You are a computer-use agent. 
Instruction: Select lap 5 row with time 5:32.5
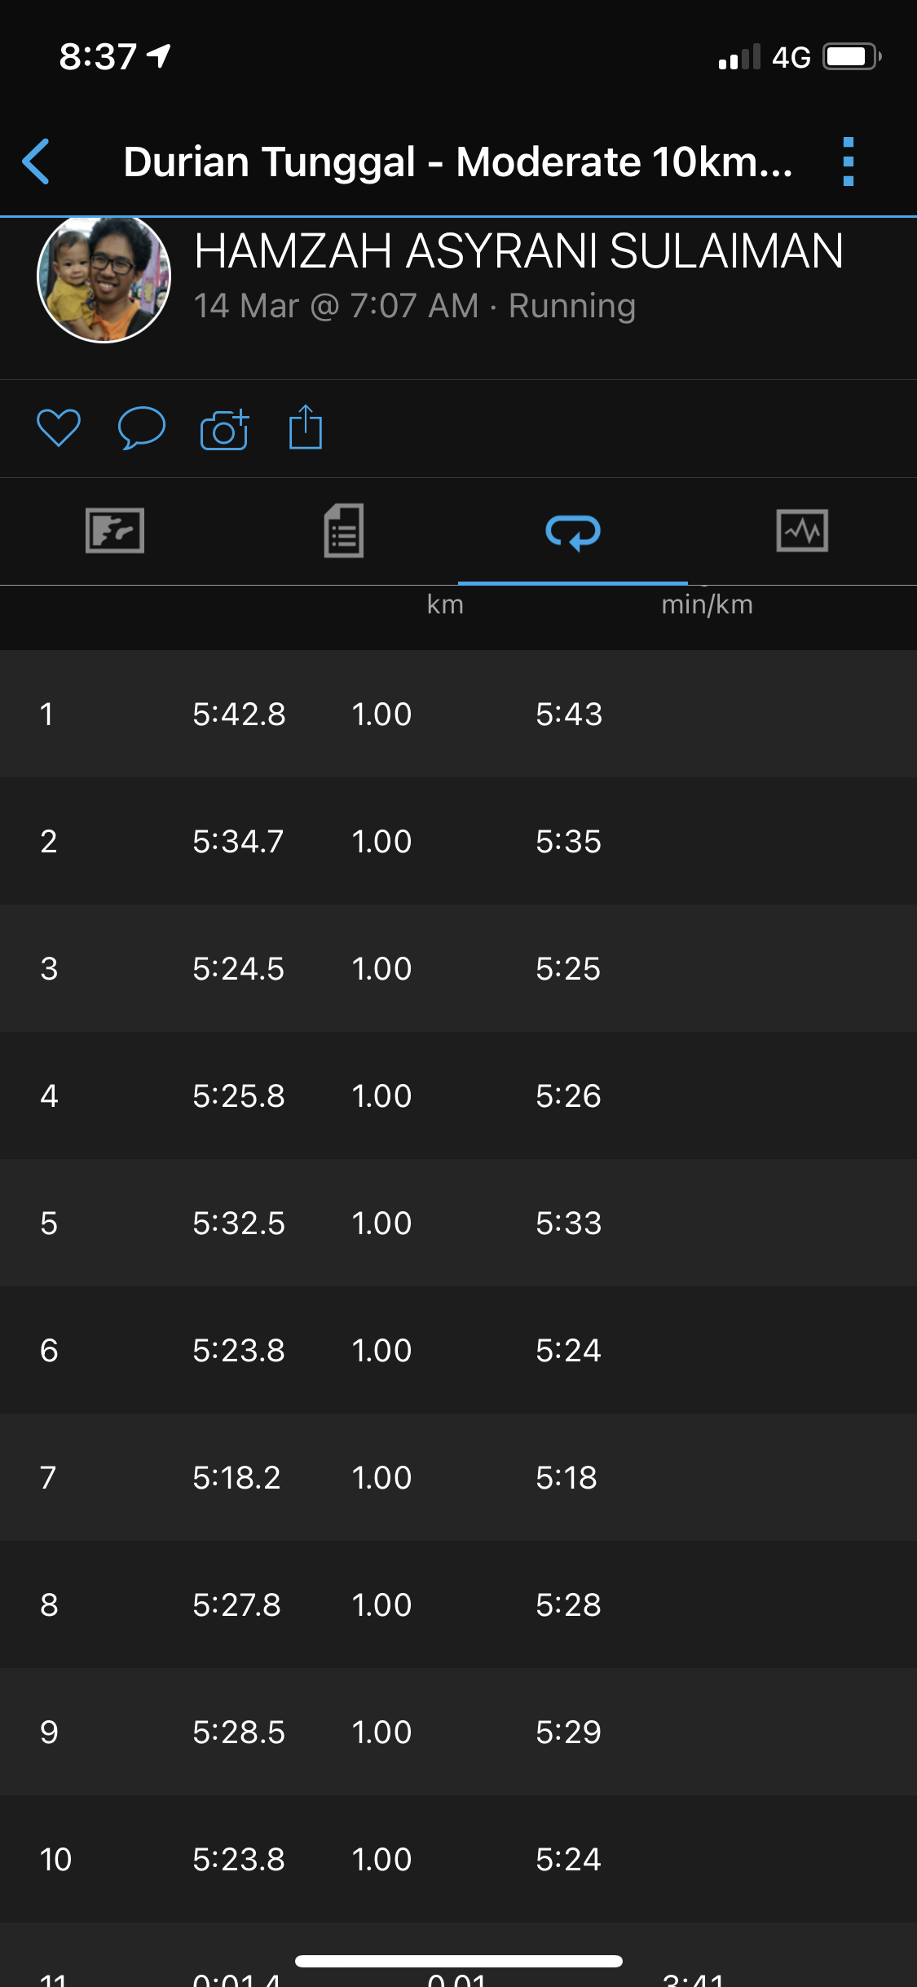click(458, 1223)
